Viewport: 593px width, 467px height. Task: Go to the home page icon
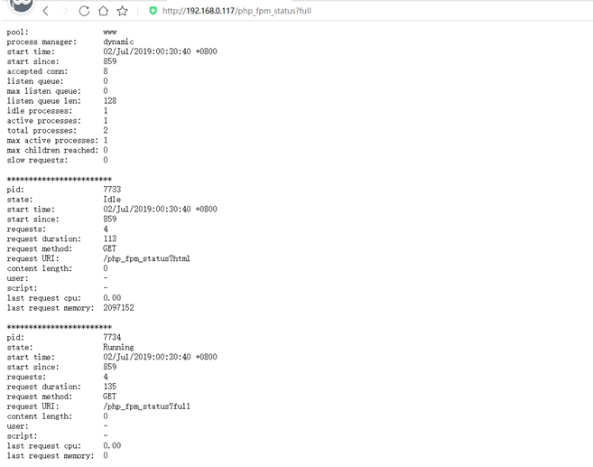coord(103,11)
